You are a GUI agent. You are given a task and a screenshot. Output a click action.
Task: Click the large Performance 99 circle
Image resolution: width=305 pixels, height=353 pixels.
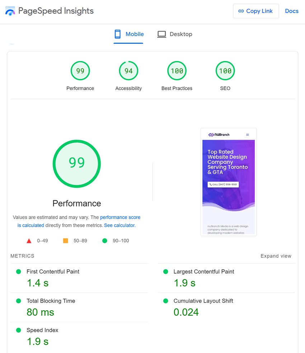pyautogui.click(x=76, y=164)
